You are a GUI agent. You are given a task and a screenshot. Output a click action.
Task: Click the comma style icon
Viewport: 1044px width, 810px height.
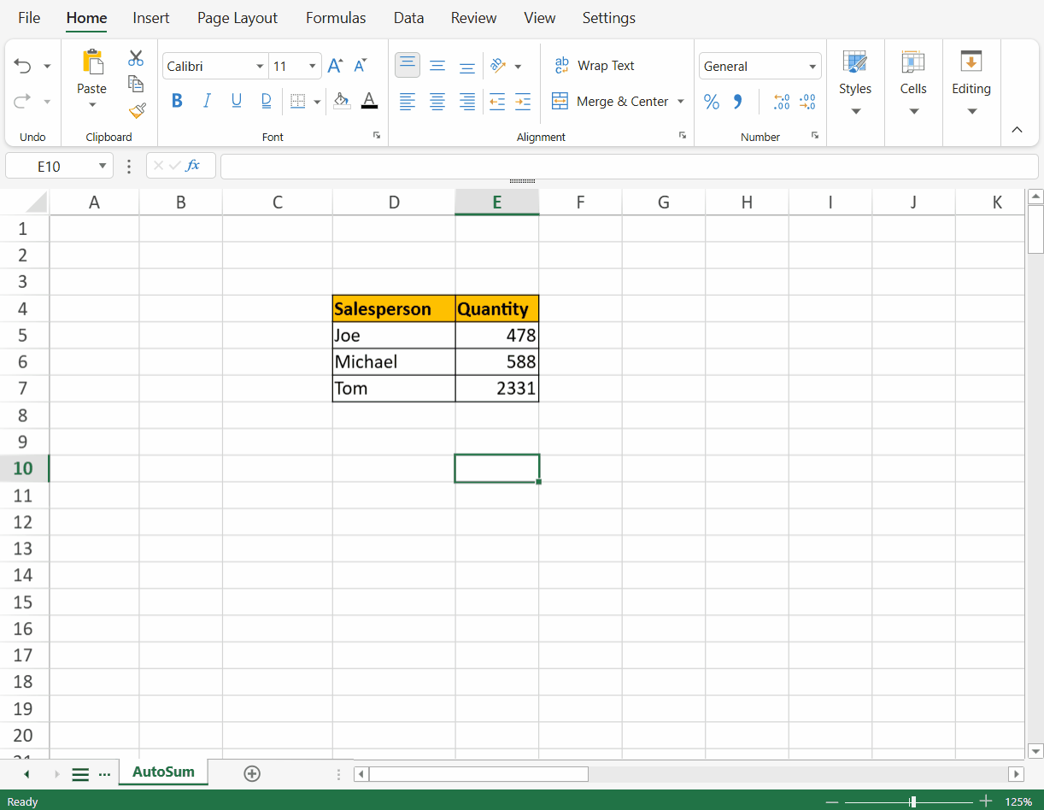738,102
